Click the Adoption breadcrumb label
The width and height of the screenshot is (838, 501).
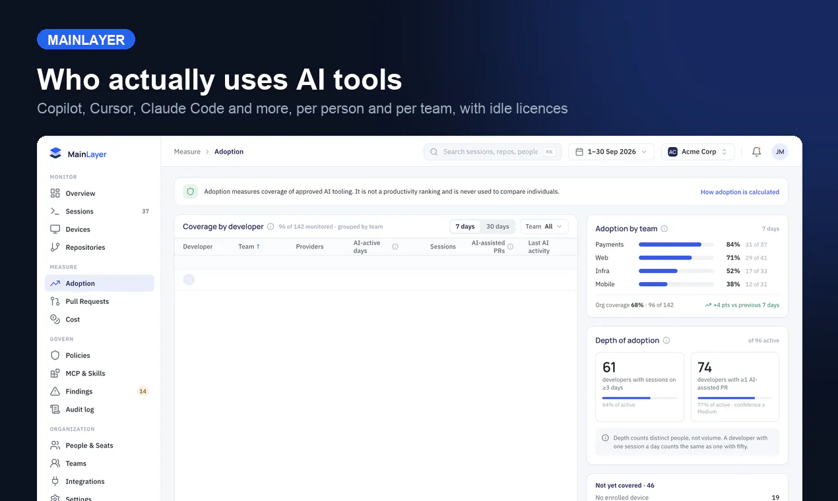(229, 152)
